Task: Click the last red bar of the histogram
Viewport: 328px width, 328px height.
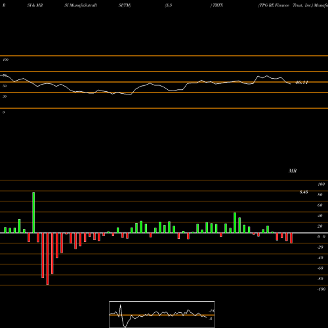Action: (291, 238)
